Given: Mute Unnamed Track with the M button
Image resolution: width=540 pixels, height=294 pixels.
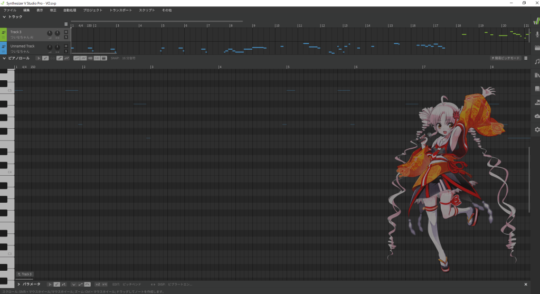Looking at the screenshot, I should tap(66, 46).
